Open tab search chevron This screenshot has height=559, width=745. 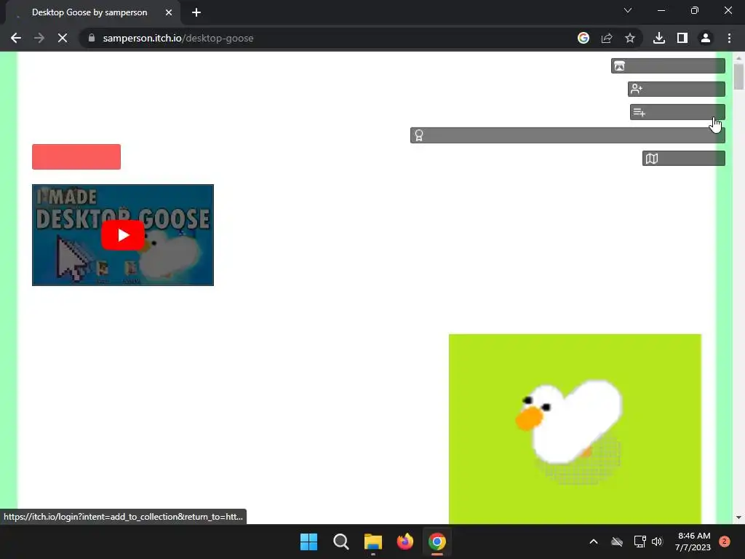click(628, 10)
